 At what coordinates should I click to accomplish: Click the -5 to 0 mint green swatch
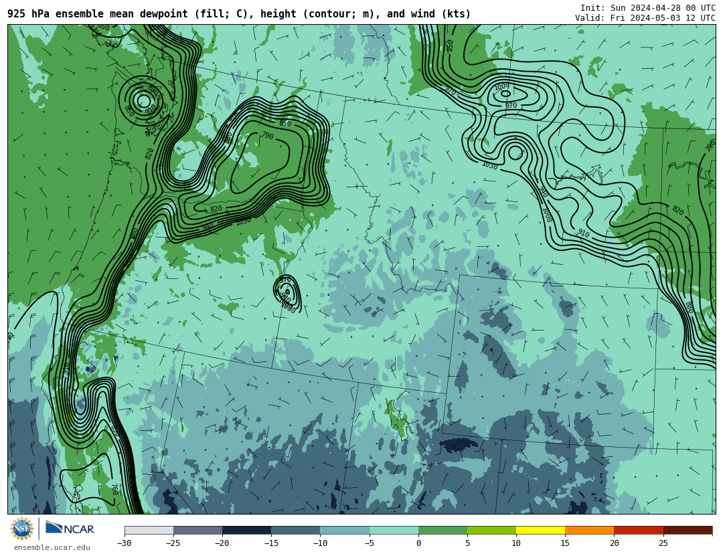click(394, 530)
